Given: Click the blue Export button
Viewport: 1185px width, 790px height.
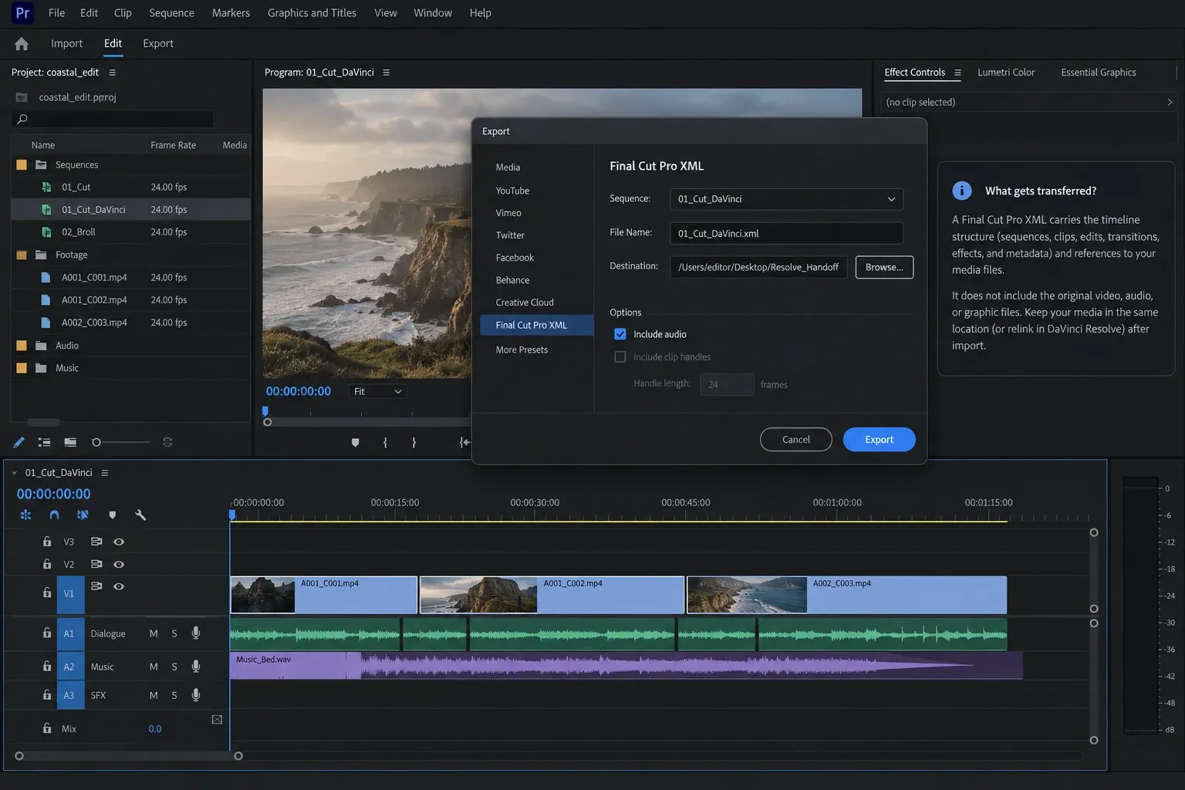Looking at the screenshot, I should pos(879,440).
